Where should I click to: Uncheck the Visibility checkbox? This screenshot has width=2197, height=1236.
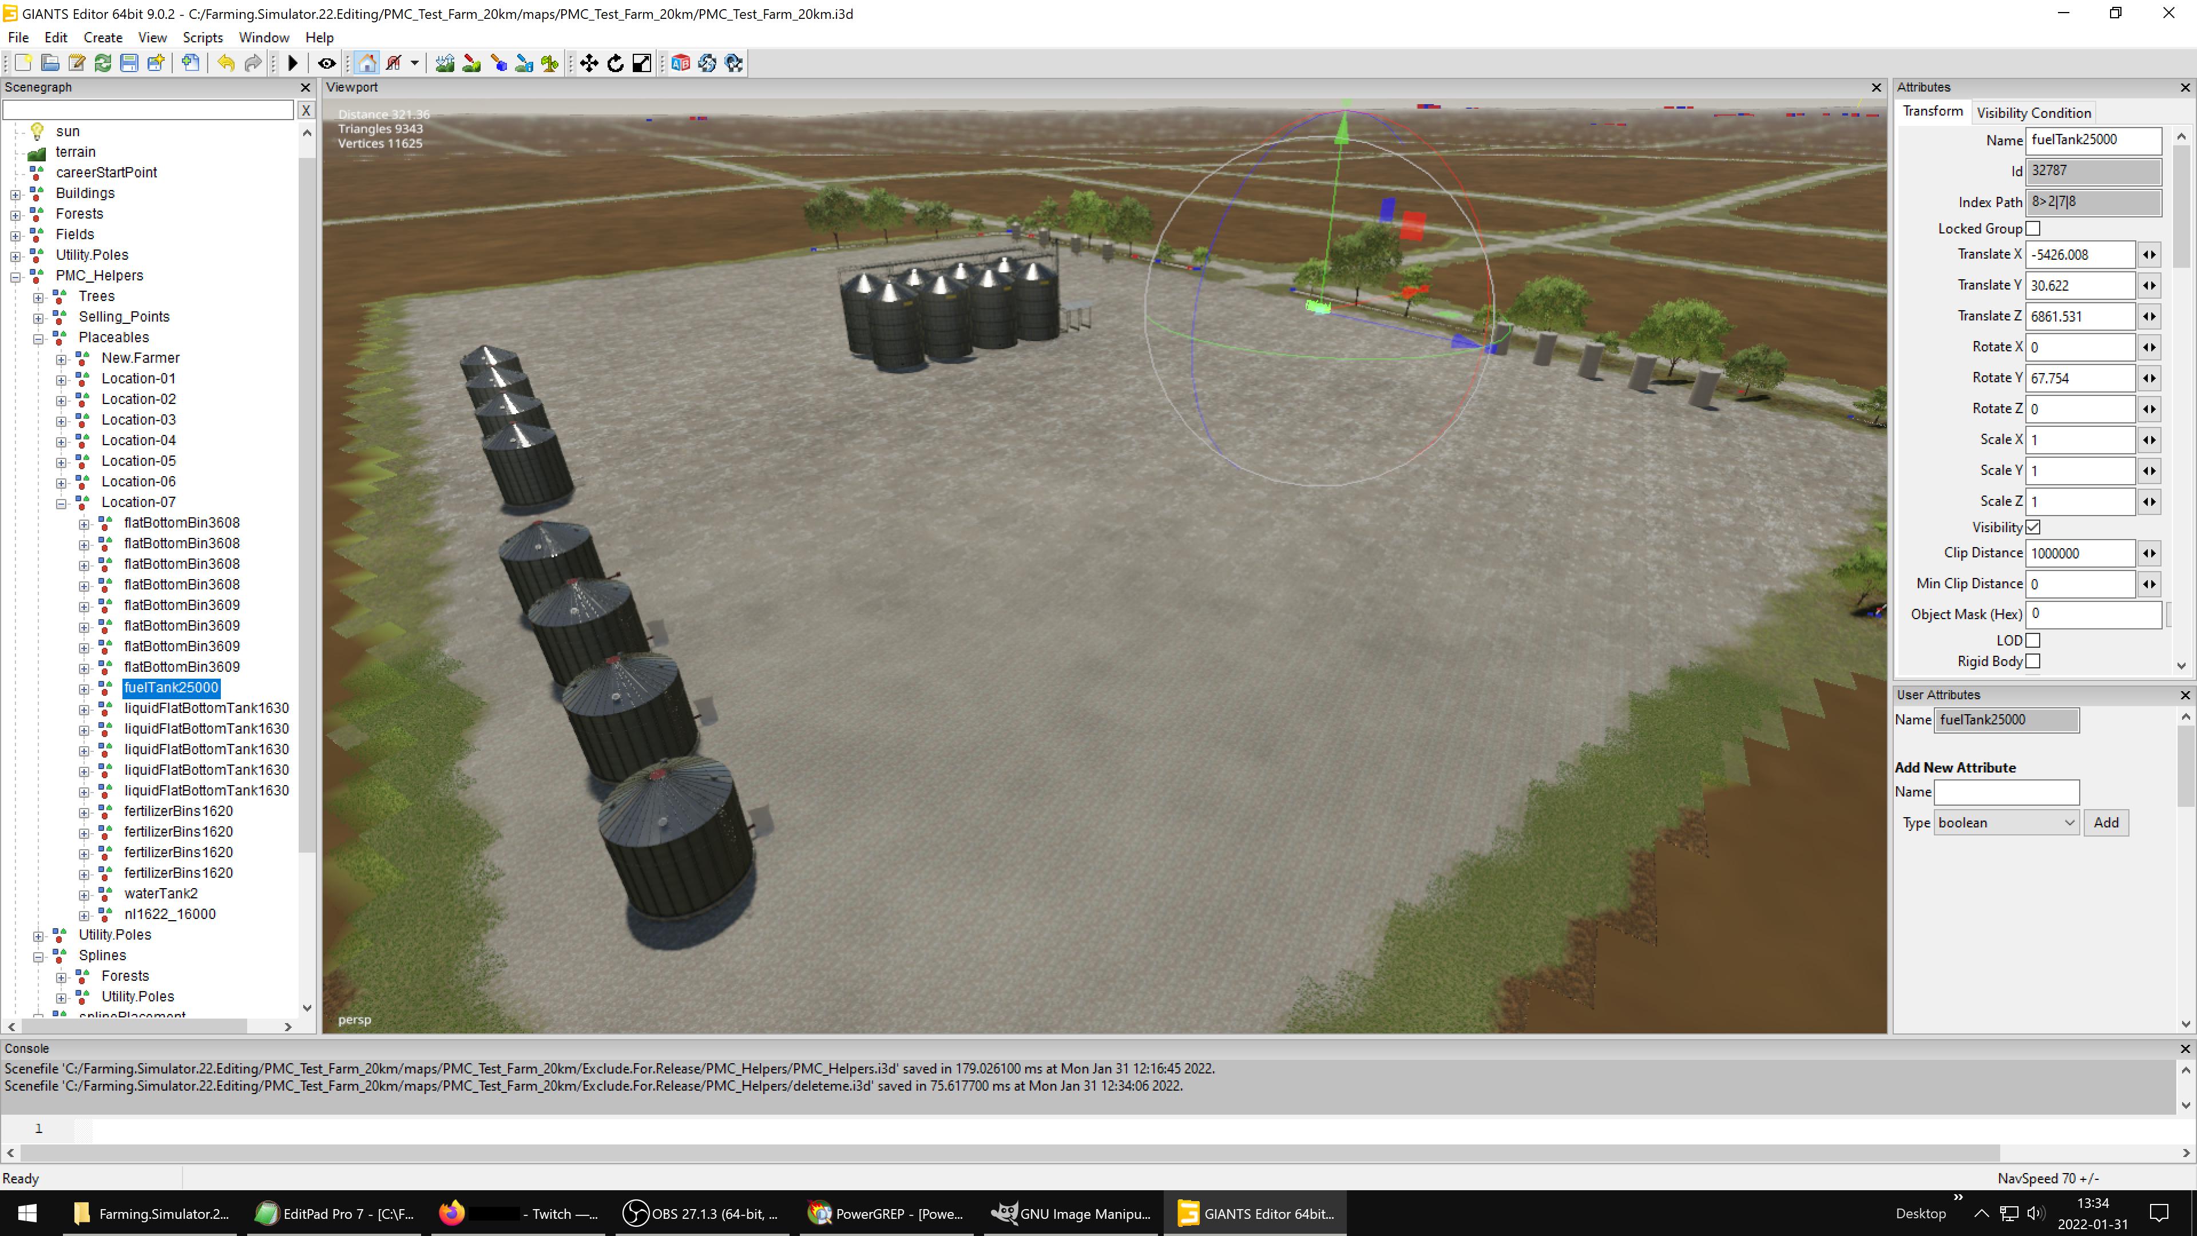pyautogui.click(x=2033, y=527)
